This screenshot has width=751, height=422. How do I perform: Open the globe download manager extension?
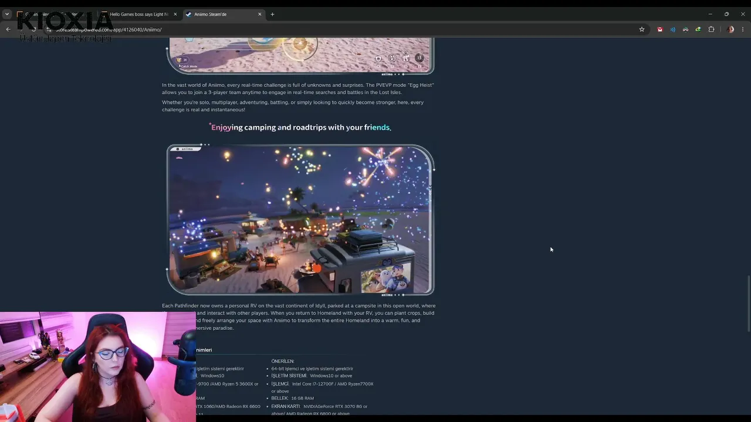(698, 29)
